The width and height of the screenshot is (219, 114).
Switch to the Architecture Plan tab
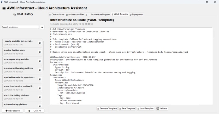coord(75,14)
